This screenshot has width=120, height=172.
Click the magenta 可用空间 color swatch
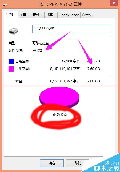click(11, 69)
